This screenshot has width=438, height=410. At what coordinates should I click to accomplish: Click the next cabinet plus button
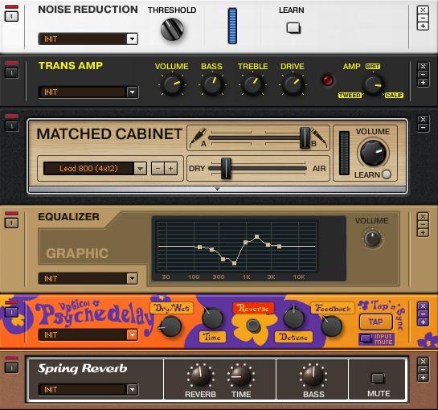(x=170, y=169)
